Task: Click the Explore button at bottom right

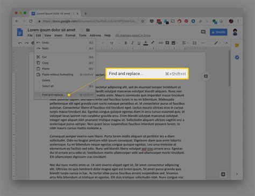Action: pos(223,175)
